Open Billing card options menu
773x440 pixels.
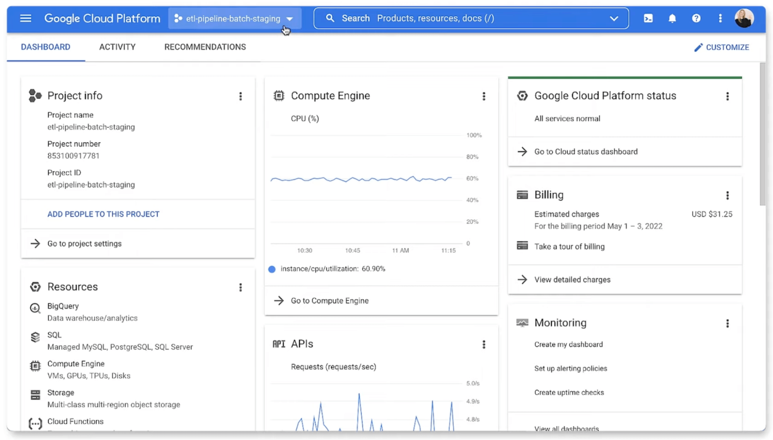[x=727, y=195]
